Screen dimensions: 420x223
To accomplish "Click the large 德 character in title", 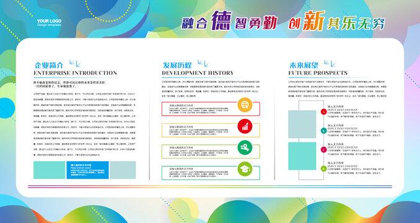I will (x=221, y=20).
